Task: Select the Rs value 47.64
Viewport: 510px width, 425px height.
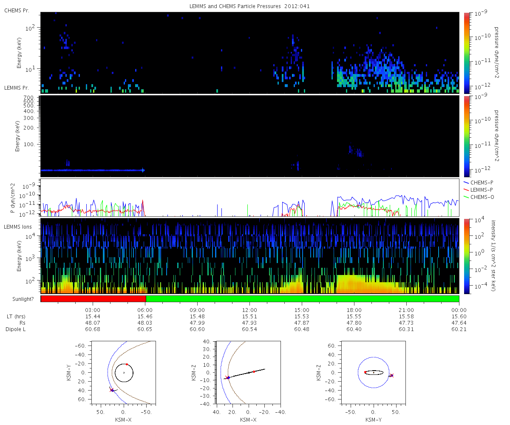Action: point(459,323)
